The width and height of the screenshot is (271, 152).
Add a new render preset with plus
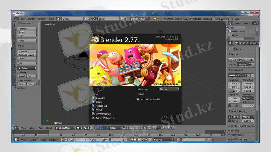(x=249, y=75)
